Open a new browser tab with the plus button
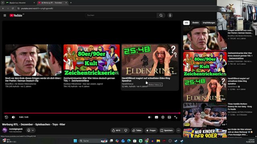This screenshot has width=257, height=144. coord(71,3)
